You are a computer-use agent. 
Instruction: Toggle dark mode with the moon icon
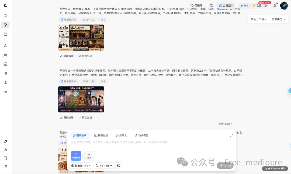(5, 150)
